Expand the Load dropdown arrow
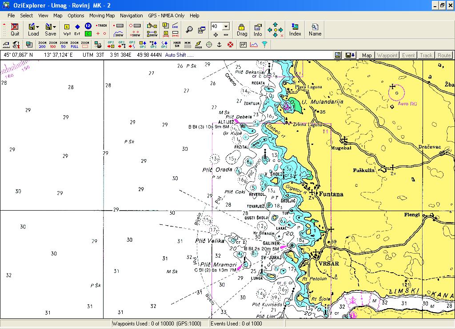 point(38,27)
